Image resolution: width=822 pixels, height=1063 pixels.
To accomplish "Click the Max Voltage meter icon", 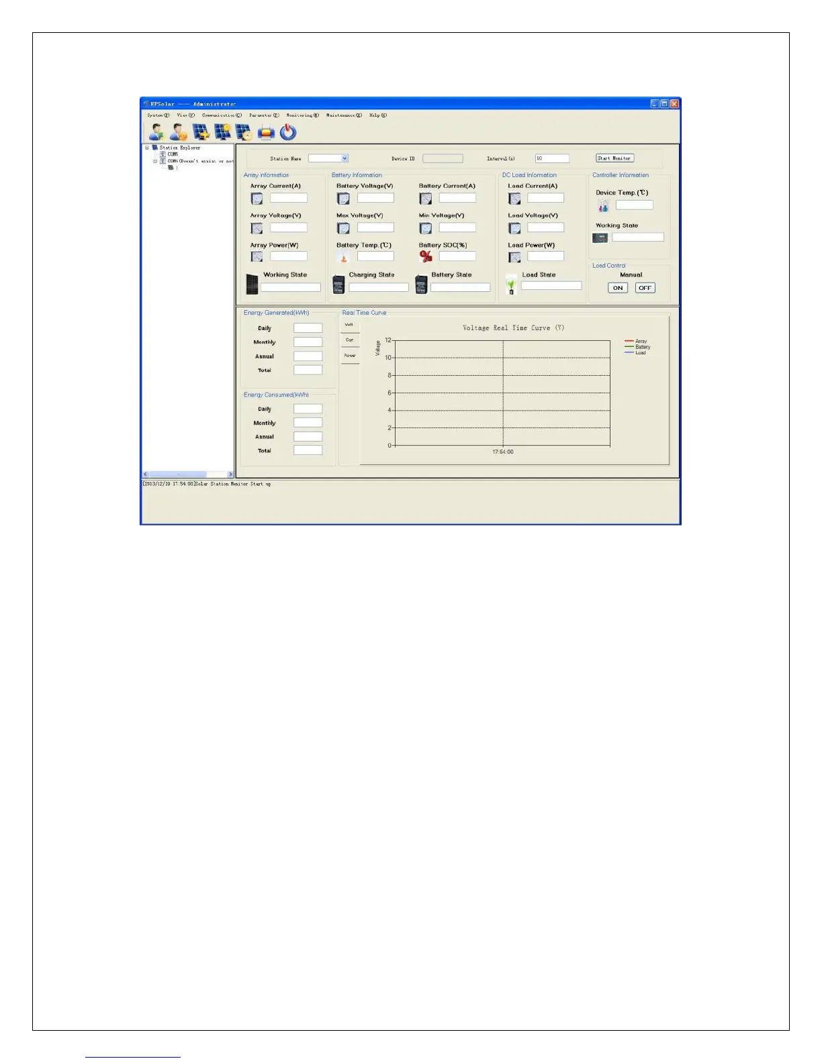I will click(343, 228).
